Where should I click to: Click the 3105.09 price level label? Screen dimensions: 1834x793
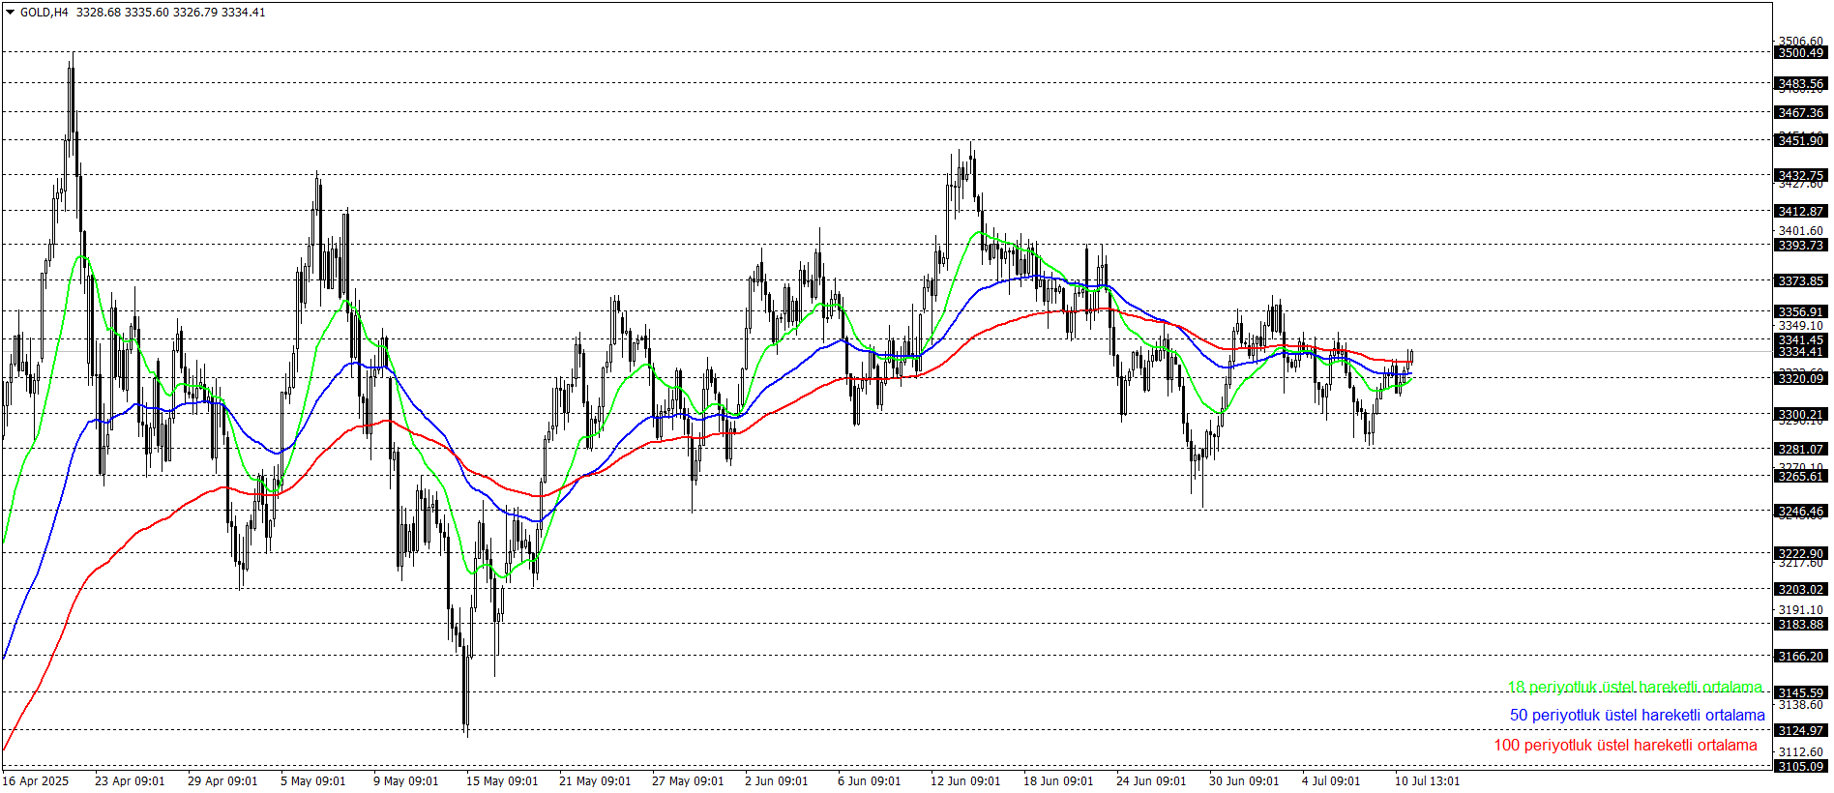[x=1801, y=767]
